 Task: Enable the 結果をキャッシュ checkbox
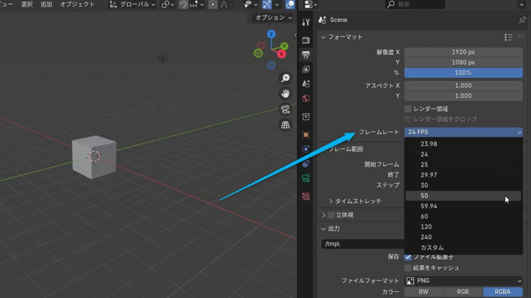[408, 268]
